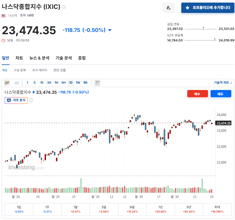
Task: Select the 일반 main tab
Action: [5, 58]
